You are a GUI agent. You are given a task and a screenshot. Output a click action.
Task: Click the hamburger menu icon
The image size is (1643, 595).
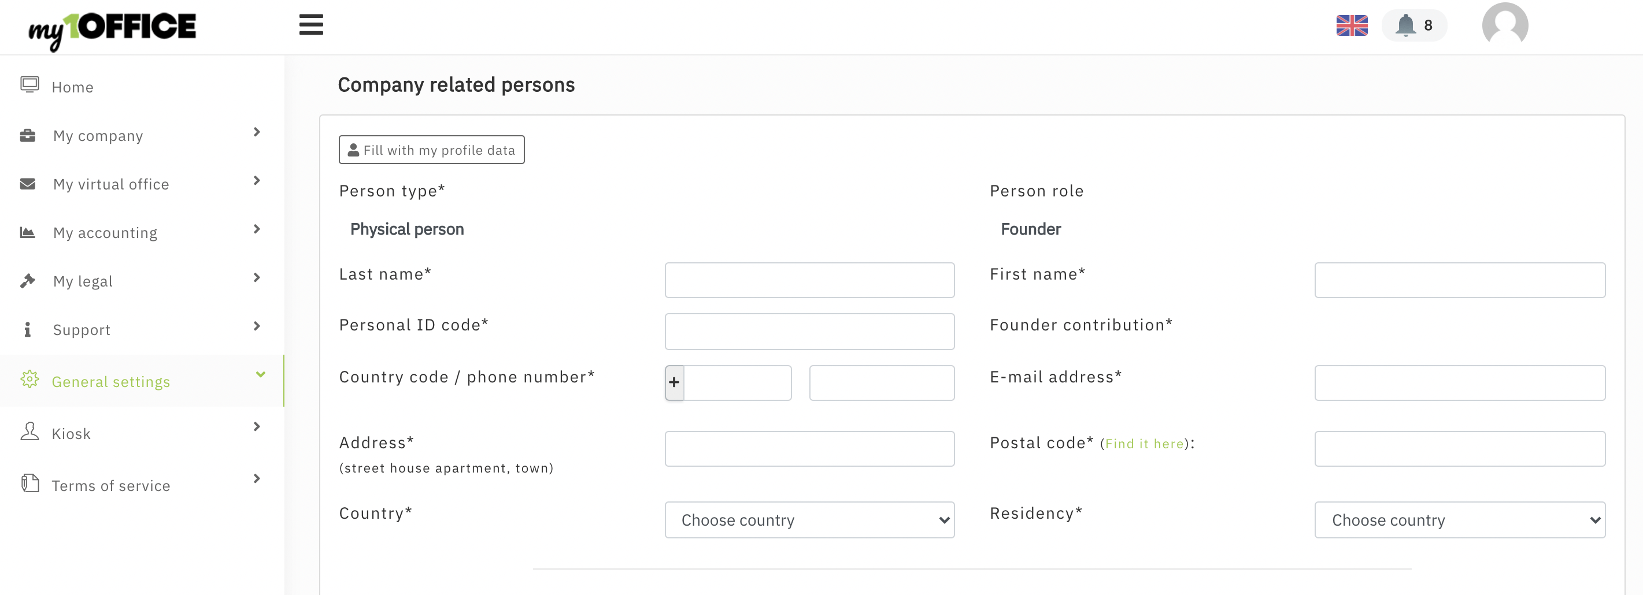310,25
